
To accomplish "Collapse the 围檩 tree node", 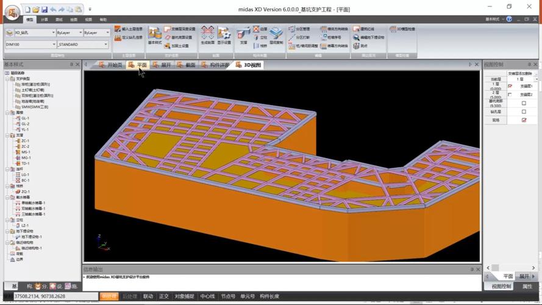I will click(x=7, y=113).
